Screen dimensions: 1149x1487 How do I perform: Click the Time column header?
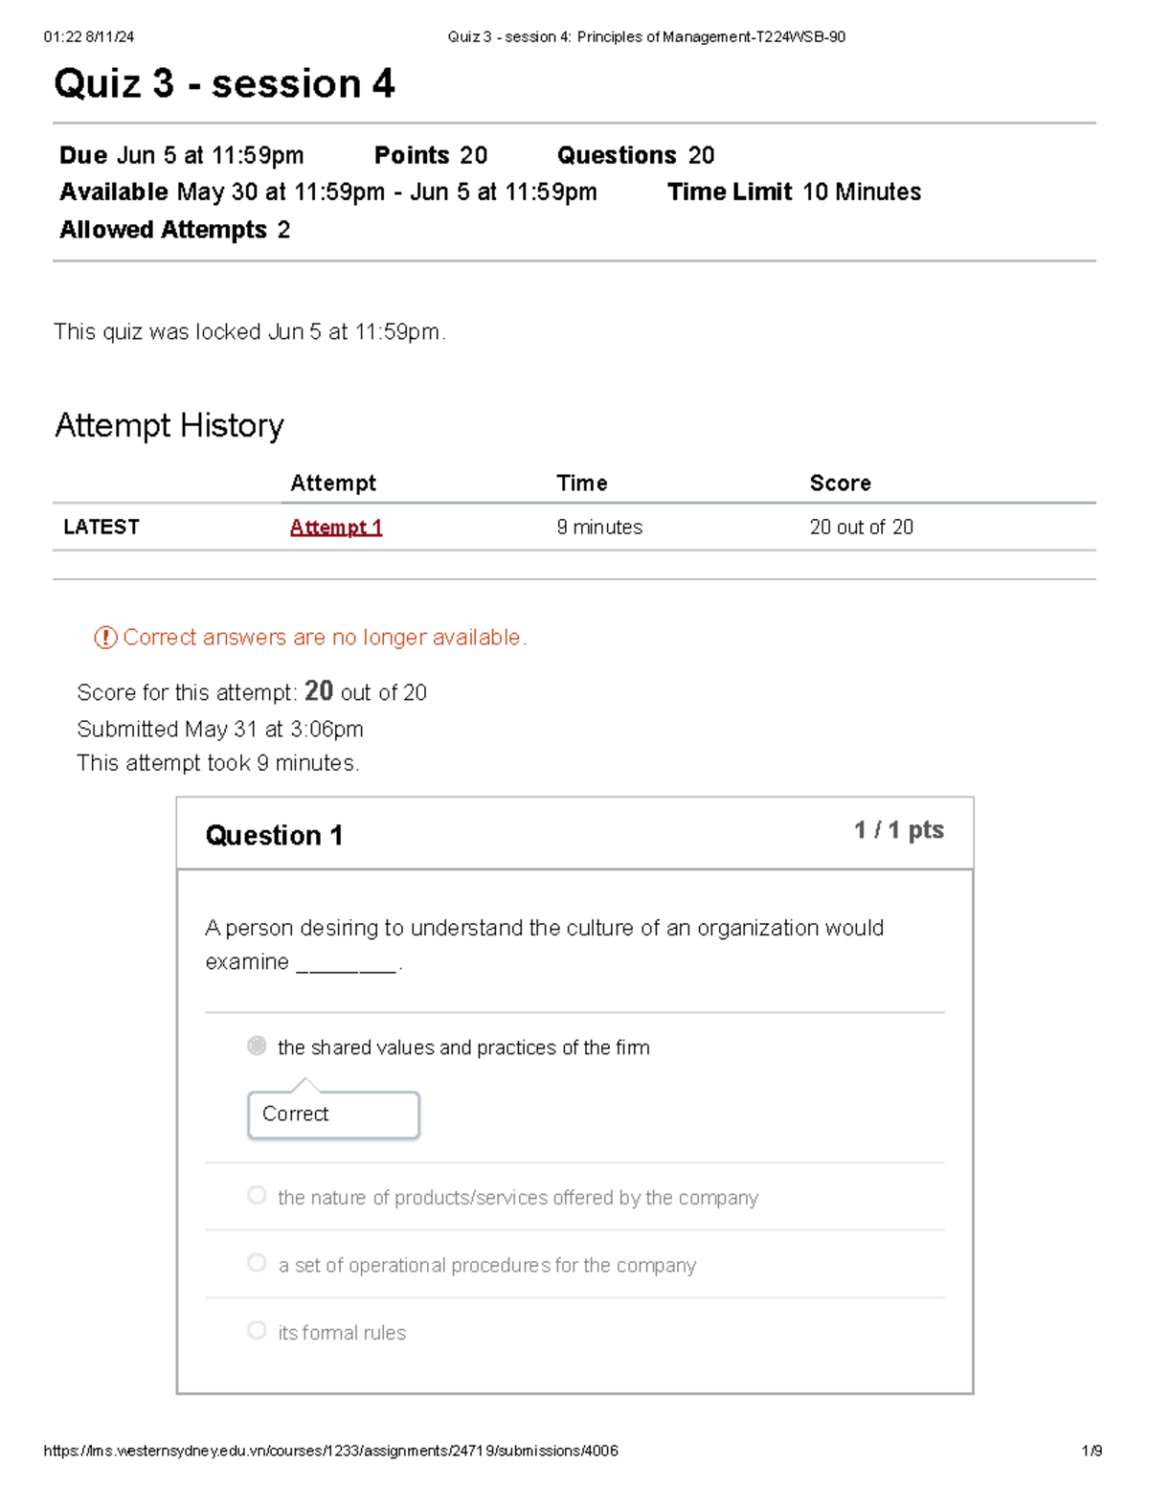point(582,484)
